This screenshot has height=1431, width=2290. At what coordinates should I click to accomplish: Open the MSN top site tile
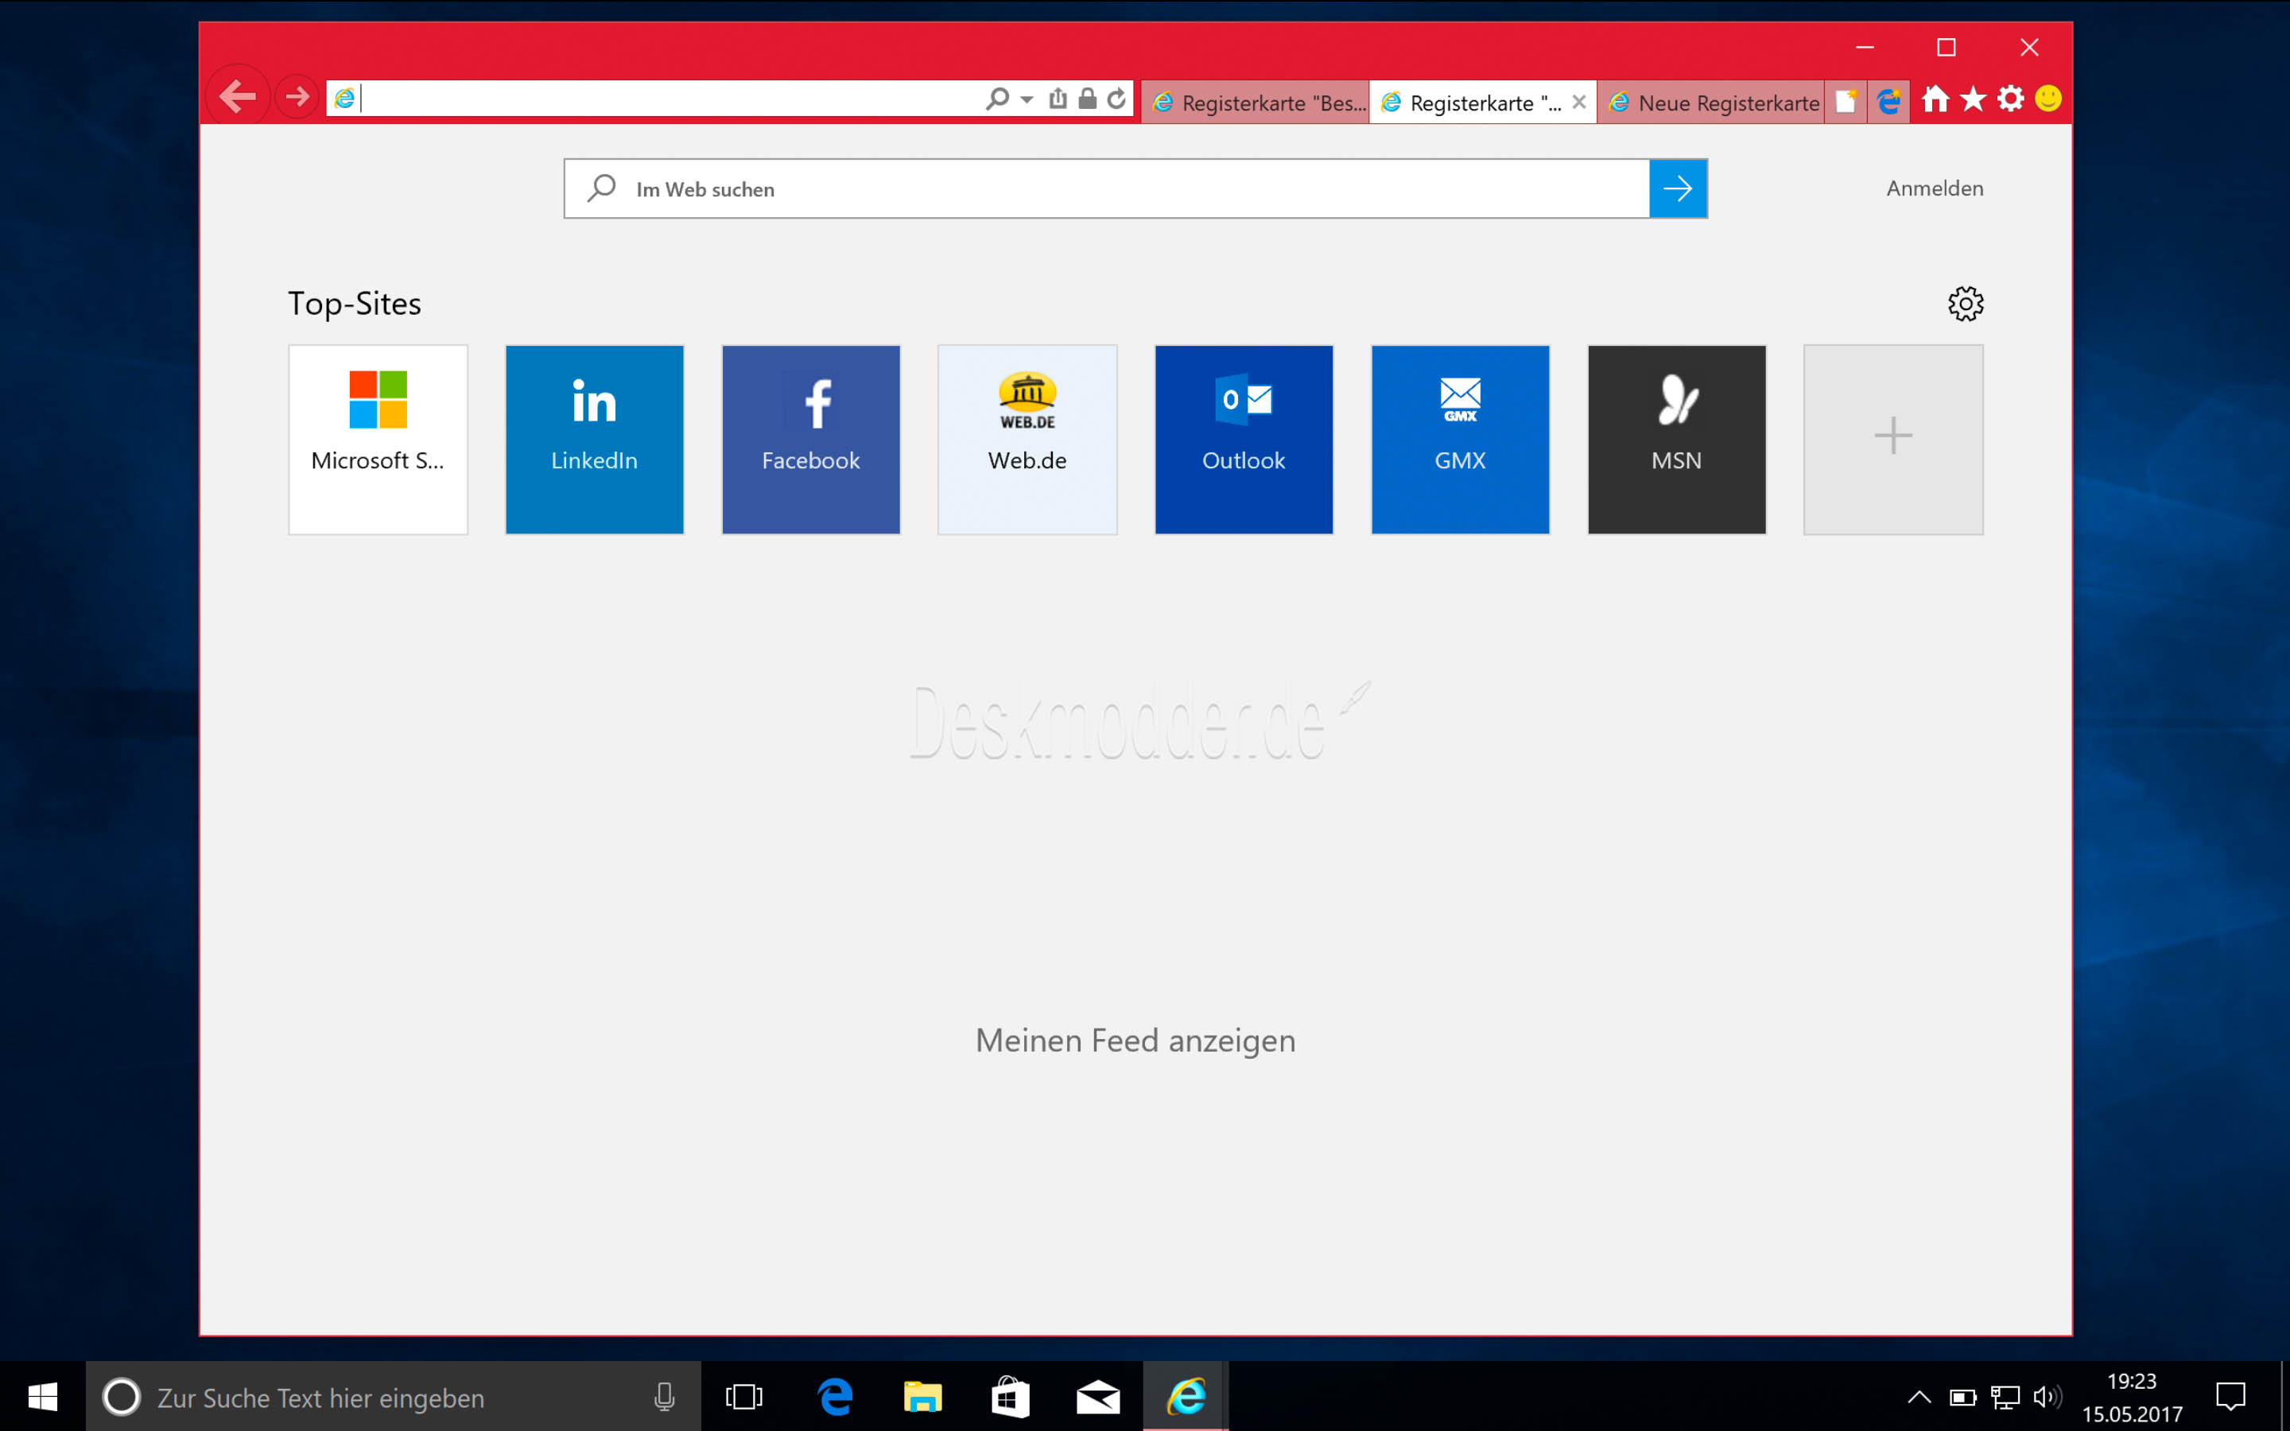pyautogui.click(x=1677, y=439)
